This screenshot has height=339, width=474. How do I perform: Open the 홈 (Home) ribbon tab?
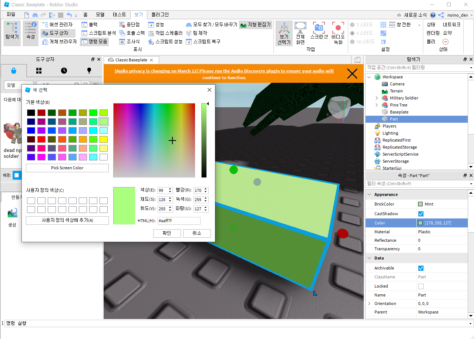click(x=85, y=15)
